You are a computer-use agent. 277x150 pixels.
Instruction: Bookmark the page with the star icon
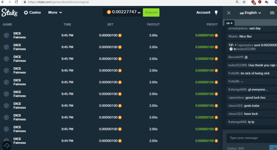click(244, 2)
